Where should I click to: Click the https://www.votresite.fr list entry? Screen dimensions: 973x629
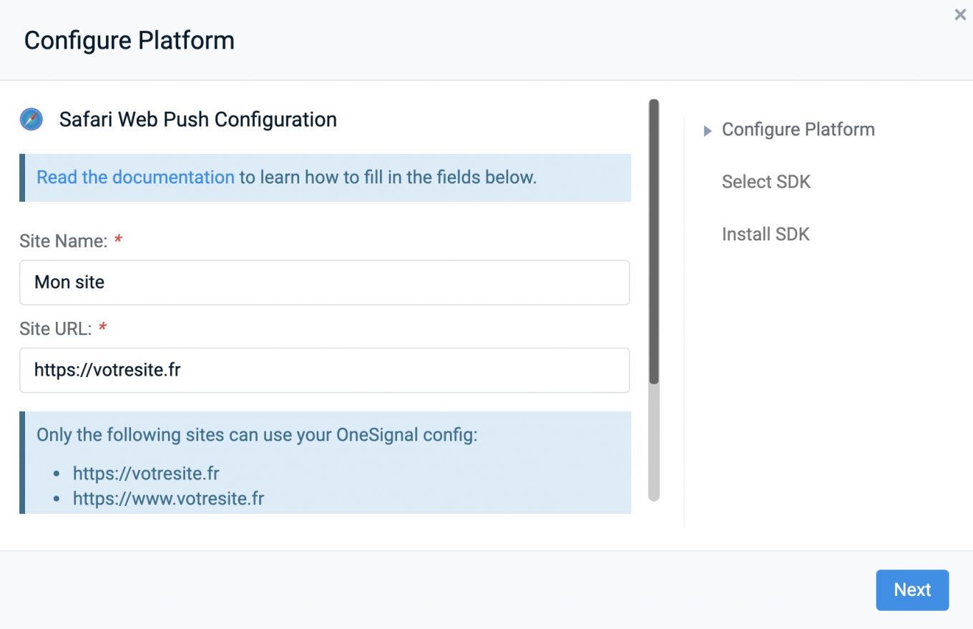[168, 498]
